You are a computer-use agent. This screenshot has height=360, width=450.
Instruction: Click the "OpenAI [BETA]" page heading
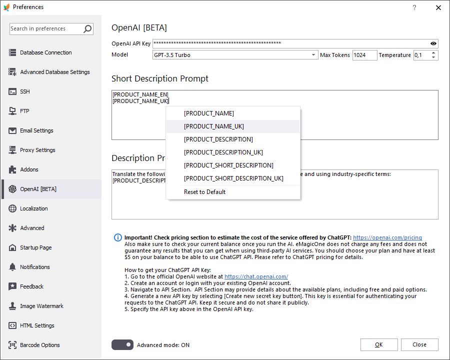[x=139, y=27]
